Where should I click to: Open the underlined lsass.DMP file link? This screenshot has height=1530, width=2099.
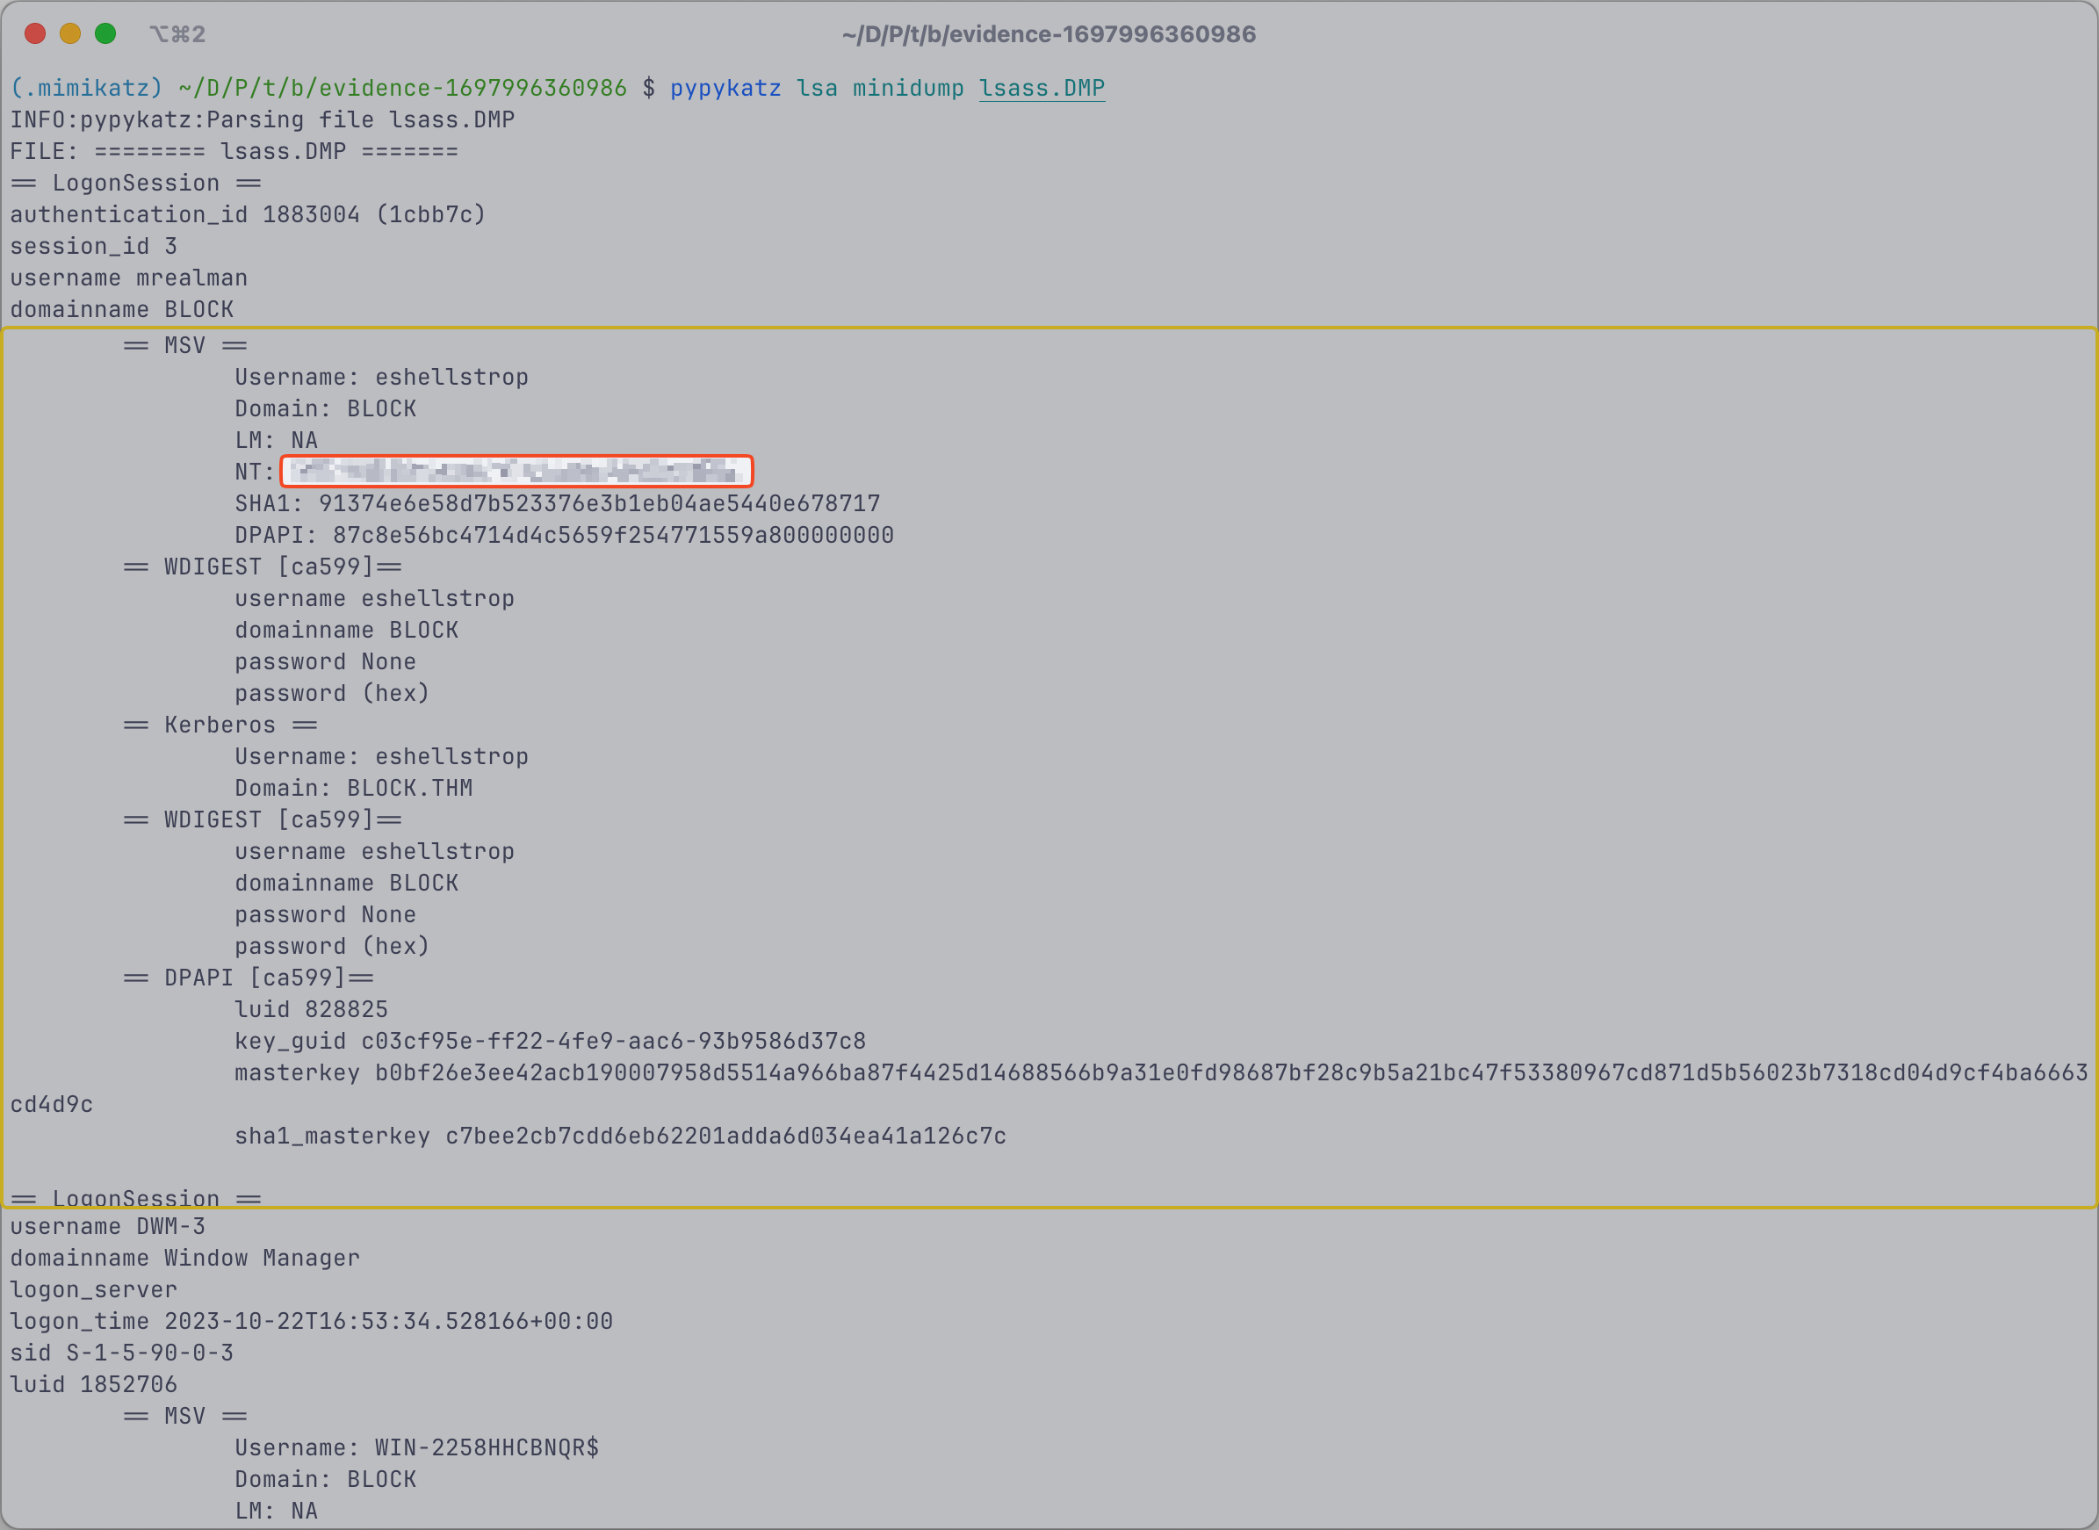click(1042, 88)
